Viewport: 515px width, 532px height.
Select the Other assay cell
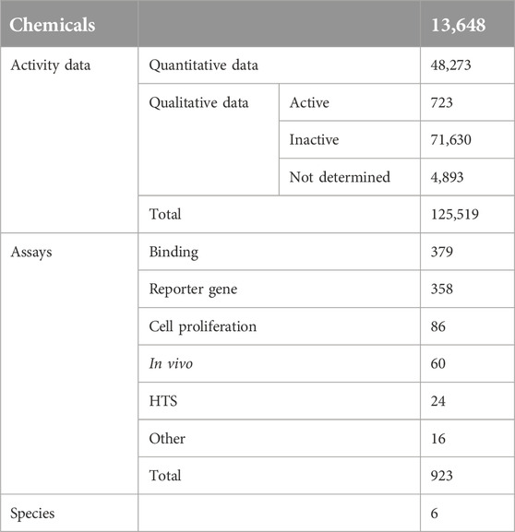pyautogui.click(x=279, y=438)
